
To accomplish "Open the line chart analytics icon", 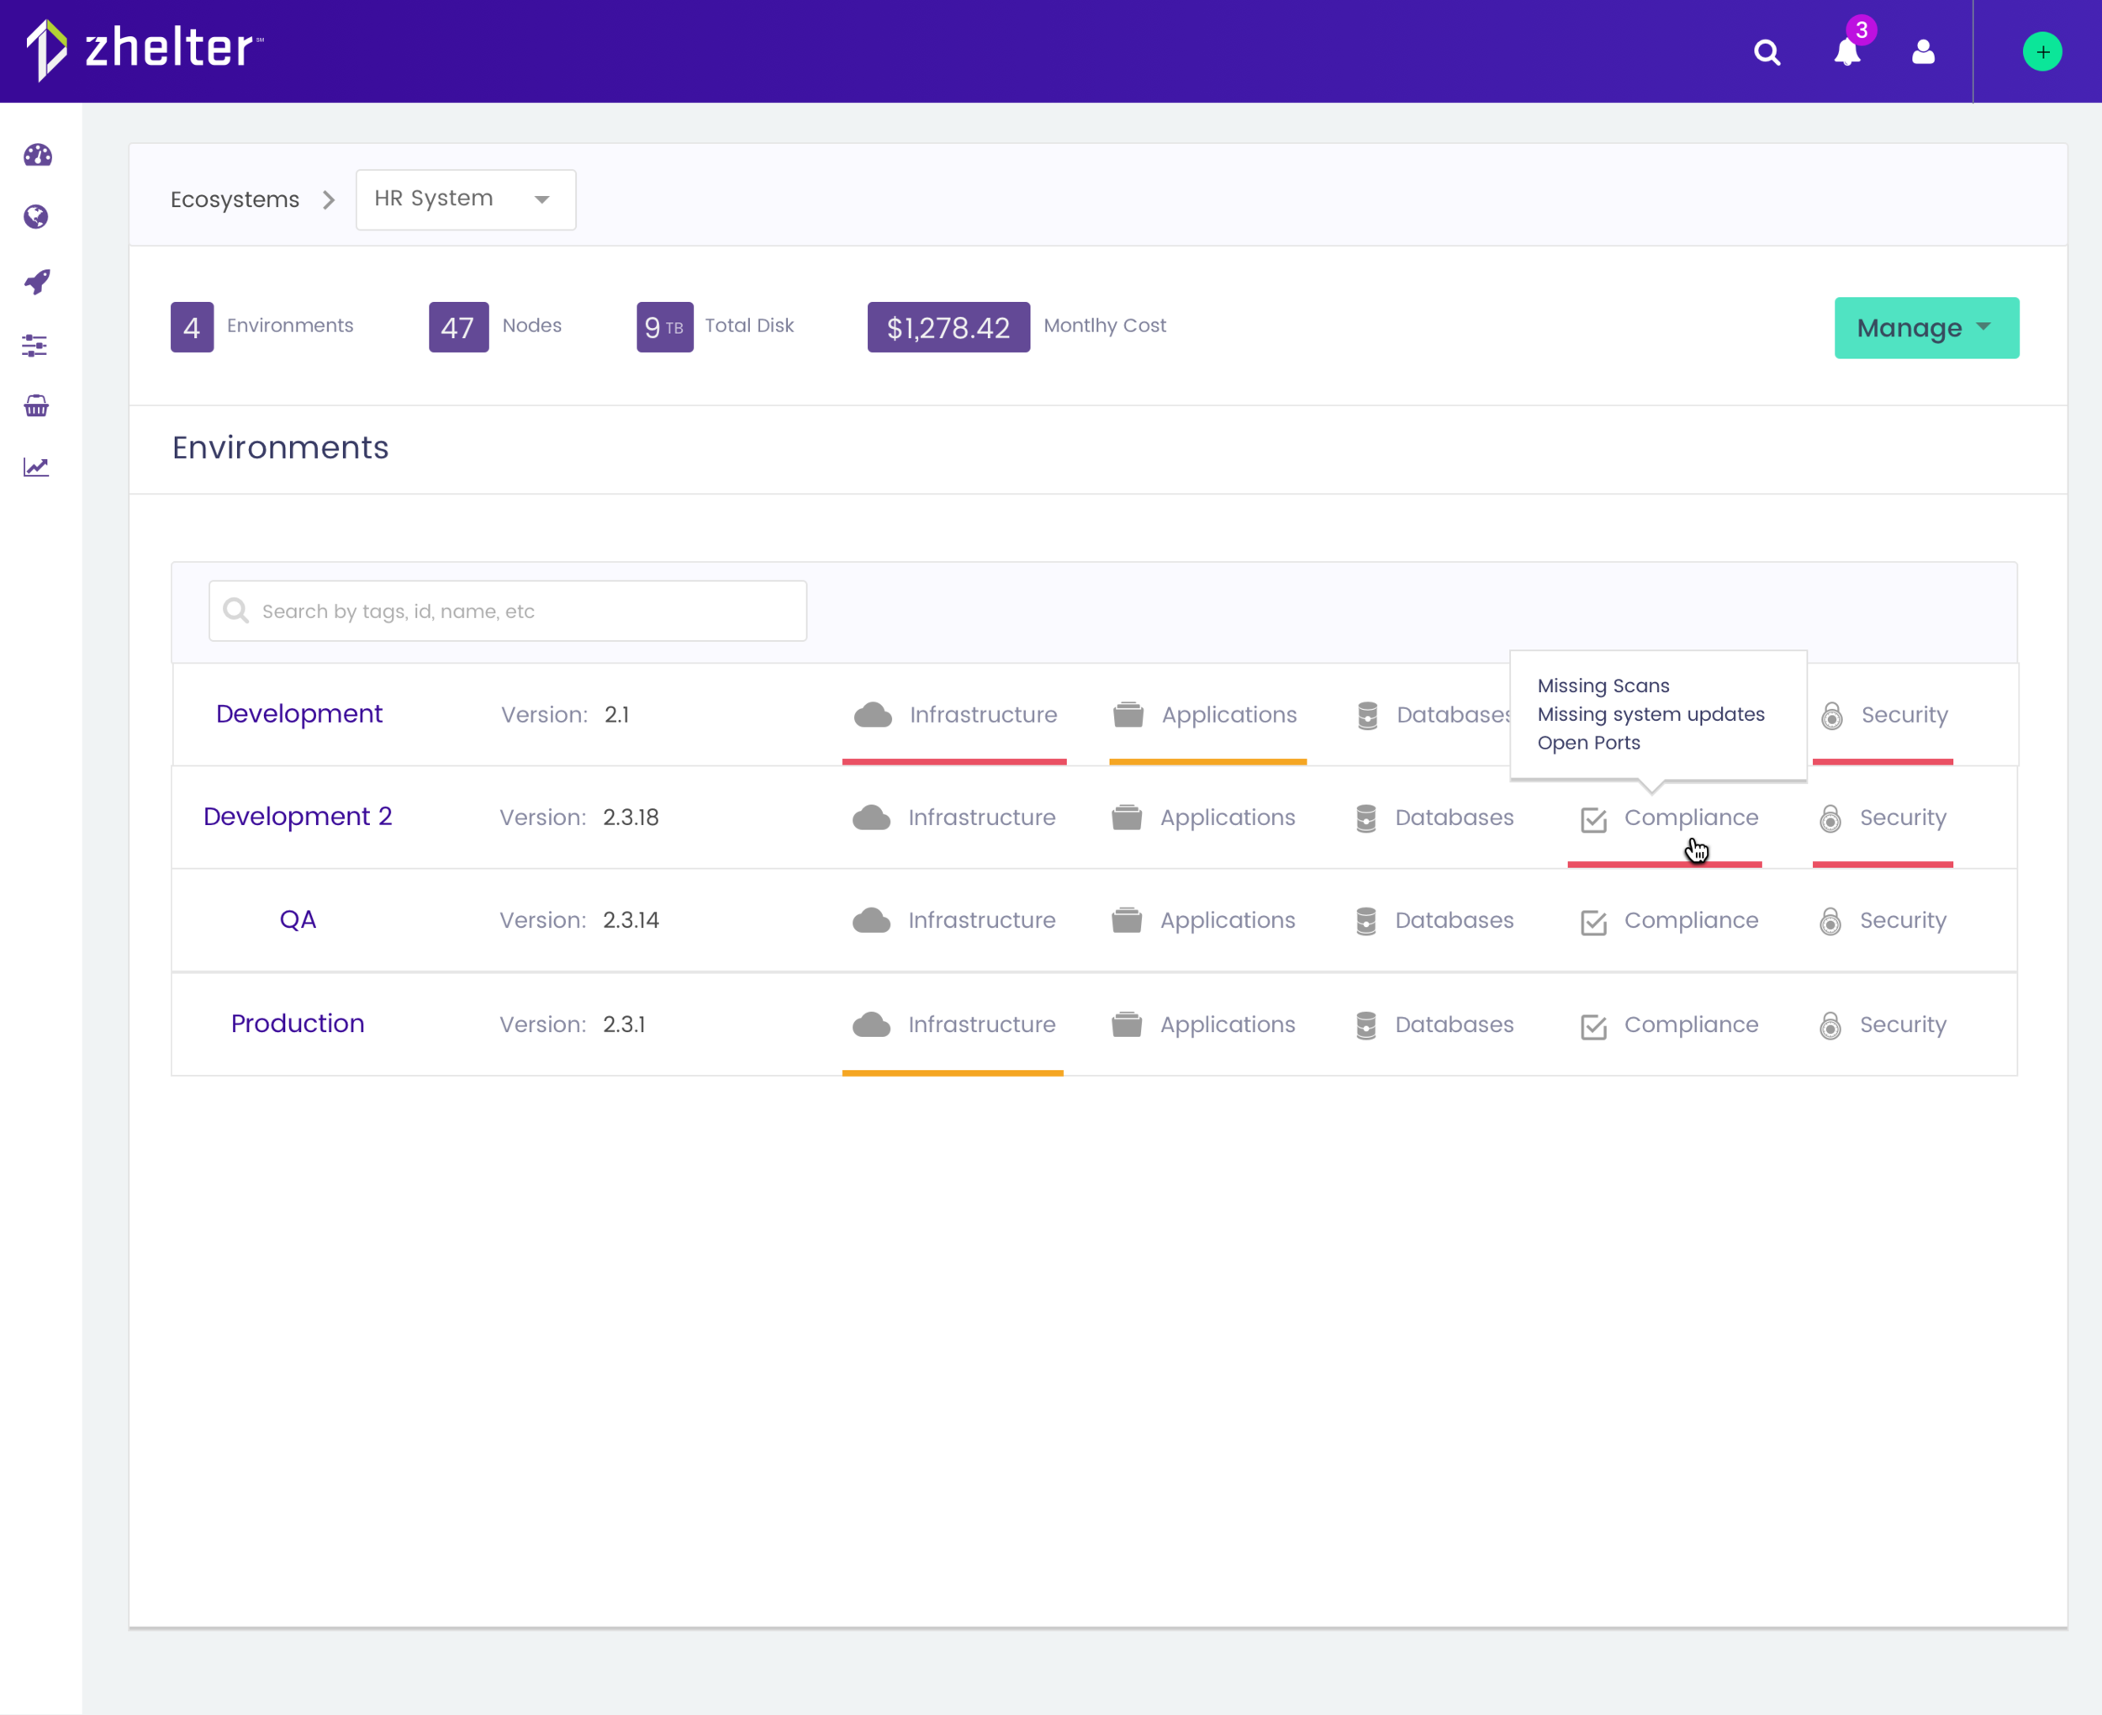I will click(x=36, y=468).
